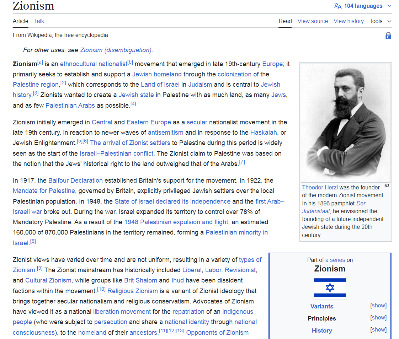Viewport: 399px width, 339px height.
Task: Switch to the Article tab
Action: click(x=20, y=21)
